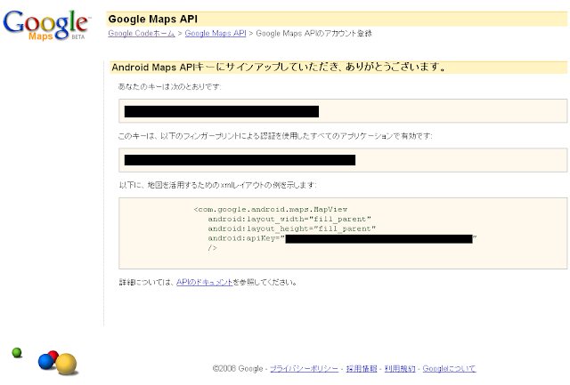Click the android:layout_height="fill_parent" line

[x=292, y=229]
